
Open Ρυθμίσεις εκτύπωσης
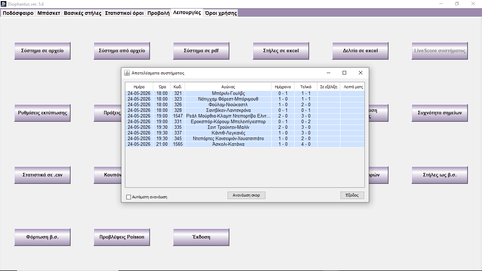click(42, 113)
